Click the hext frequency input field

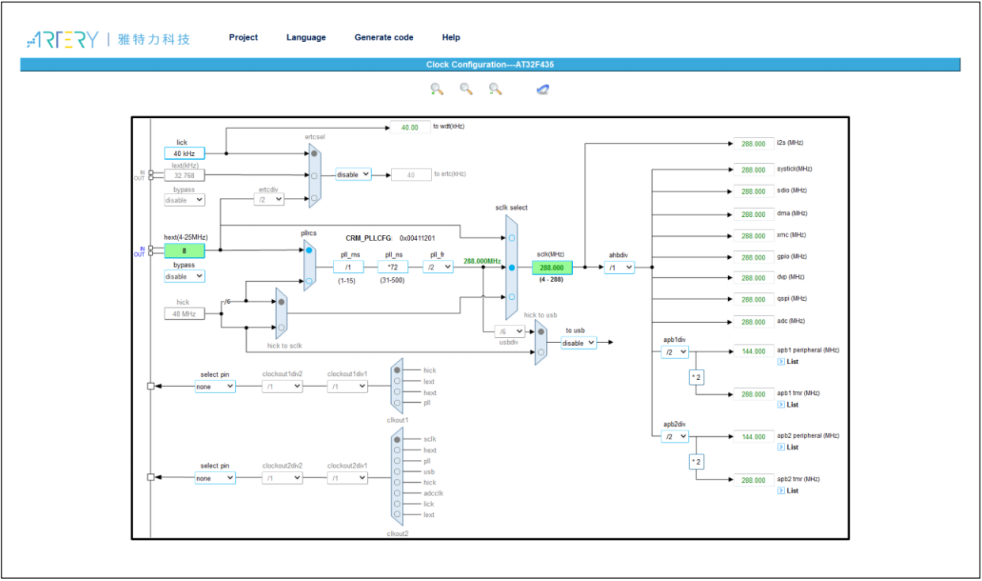pos(184,251)
